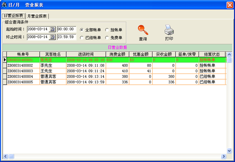Select bill ZD08031400001 cell
This screenshot has width=235, height=162.
[23, 60]
